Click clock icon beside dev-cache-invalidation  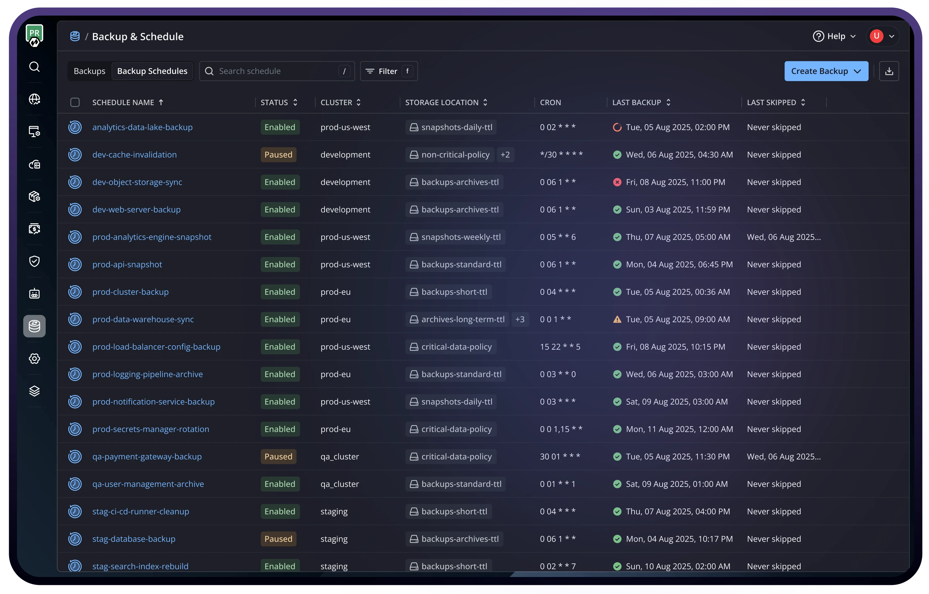tap(75, 155)
